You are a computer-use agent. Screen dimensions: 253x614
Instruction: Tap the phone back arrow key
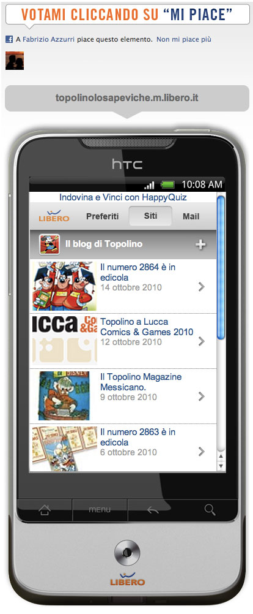pyautogui.click(x=153, y=510)
